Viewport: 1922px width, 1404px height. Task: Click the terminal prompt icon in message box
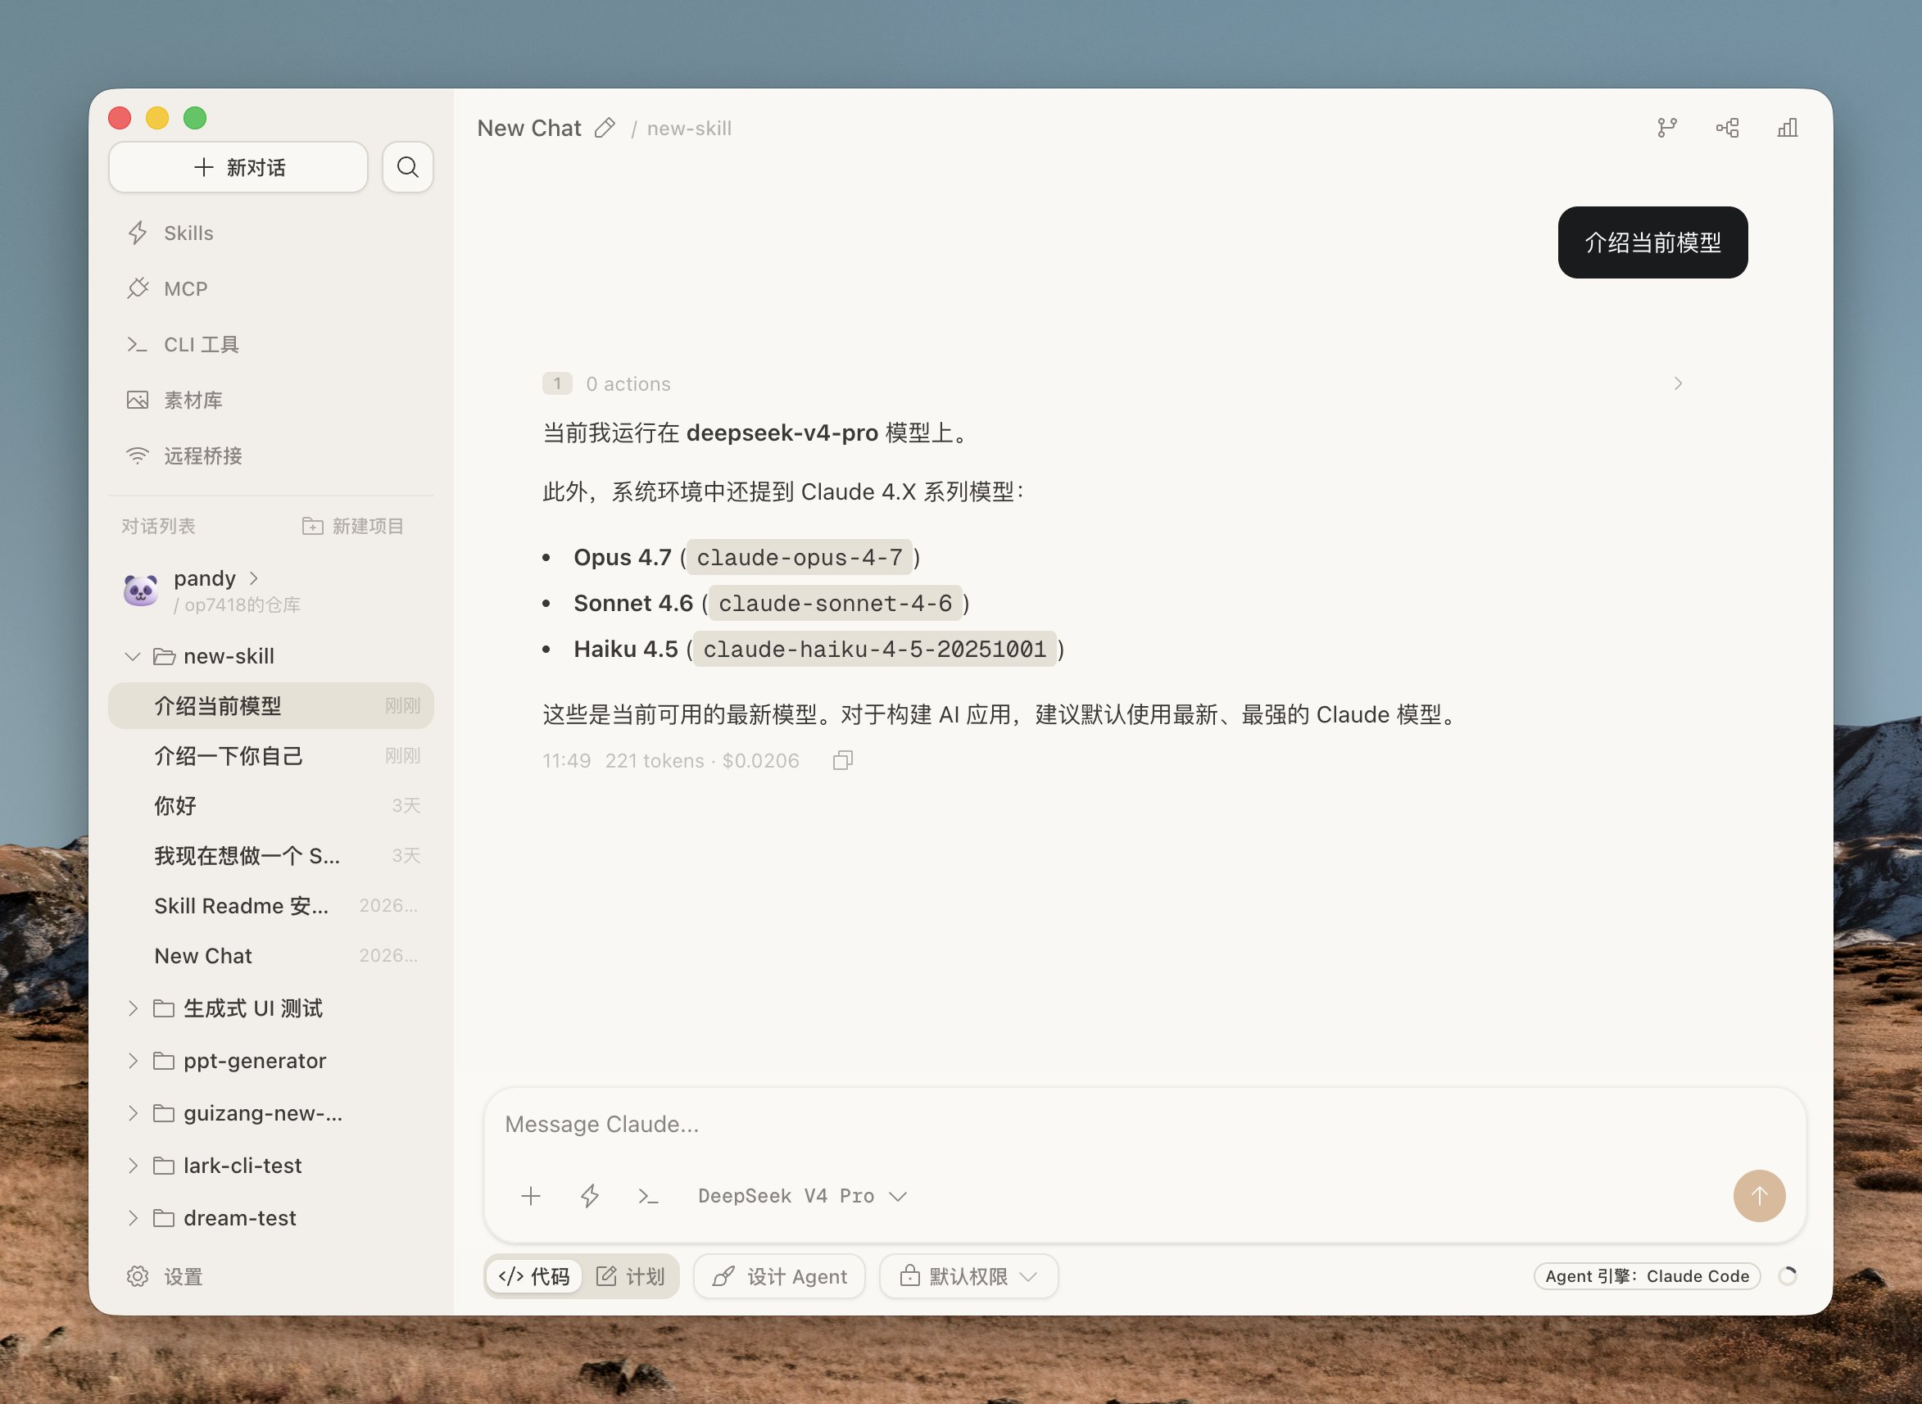[x=648, y=1196]
